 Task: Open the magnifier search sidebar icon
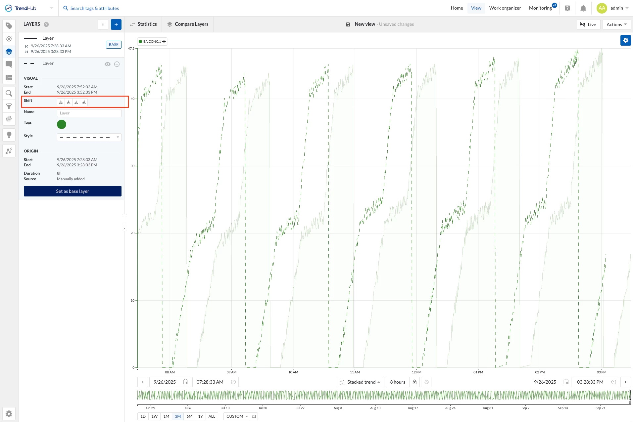[x=9, y=93]
